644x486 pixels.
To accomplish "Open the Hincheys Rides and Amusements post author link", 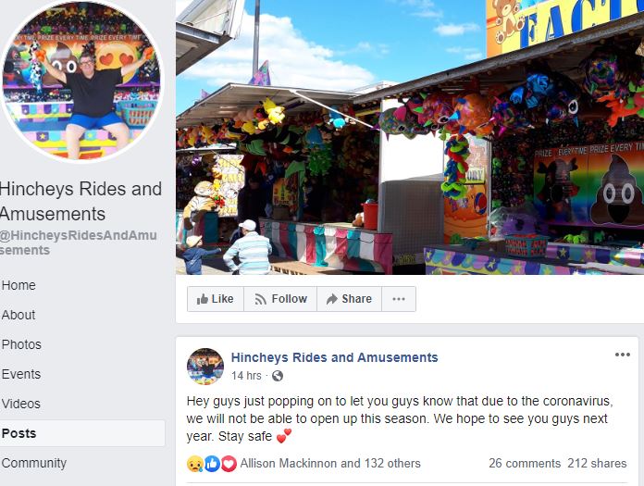I will (x=334, y=357).
